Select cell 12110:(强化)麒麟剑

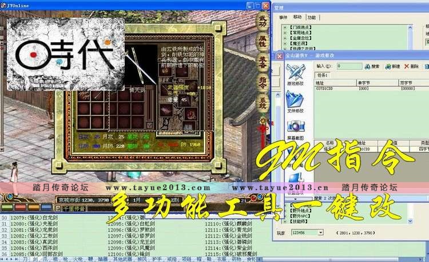[228, 224]
